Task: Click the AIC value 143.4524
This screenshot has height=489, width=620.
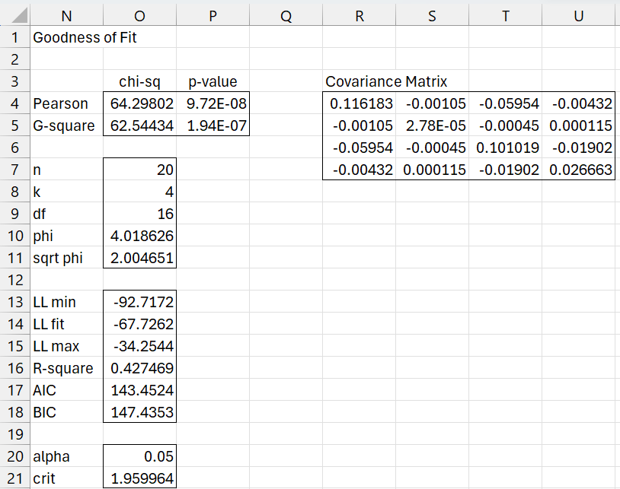Action: point(139,390)
